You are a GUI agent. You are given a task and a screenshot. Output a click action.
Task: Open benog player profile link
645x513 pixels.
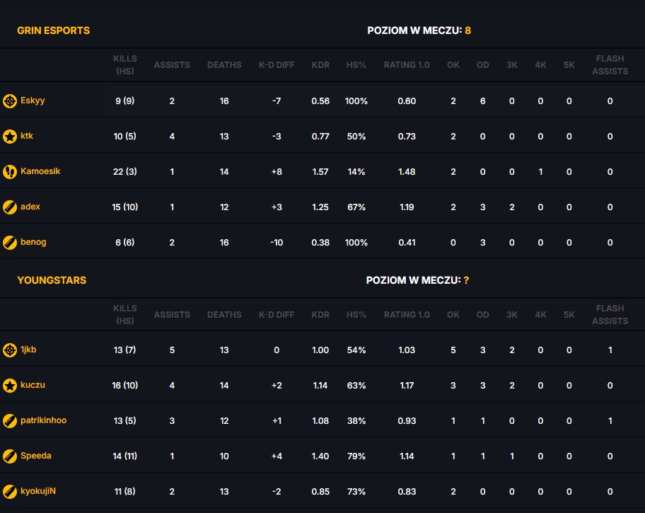[33, 242]
